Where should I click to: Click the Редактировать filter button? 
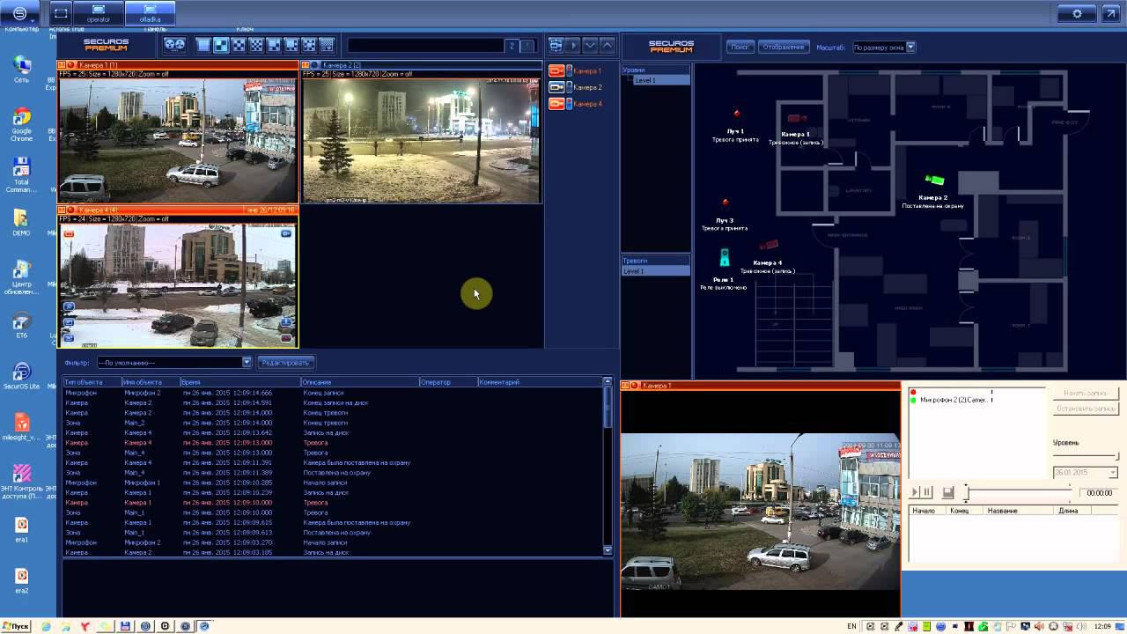point(285,362)
